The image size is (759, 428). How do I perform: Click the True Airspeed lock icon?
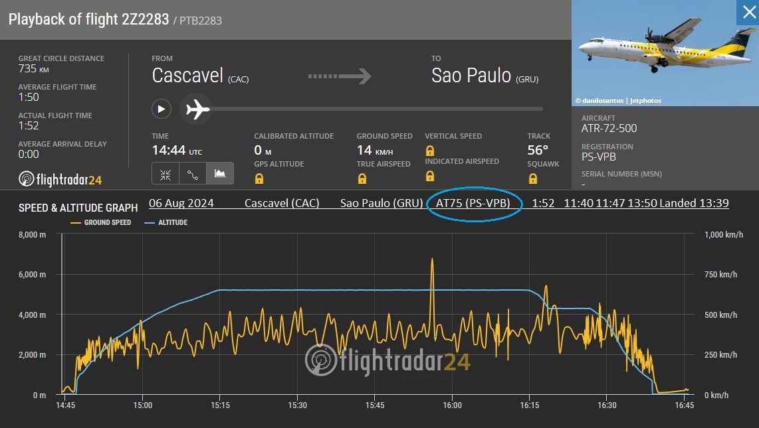point(362,178)
